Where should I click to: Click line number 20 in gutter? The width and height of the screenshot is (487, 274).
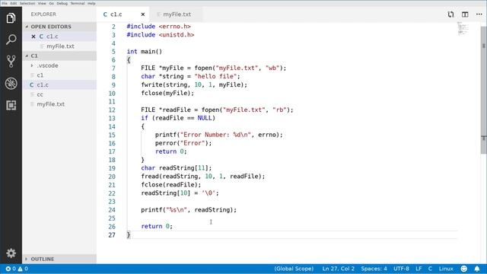pyautogui.click(x=112, y=177)
